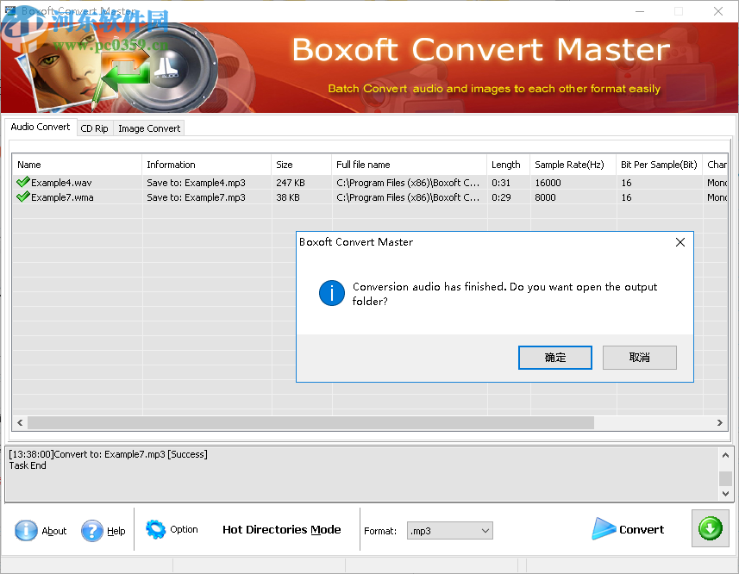
Task: Click the green checkmark beside Example4.wav
Action: tap(22, 182)
